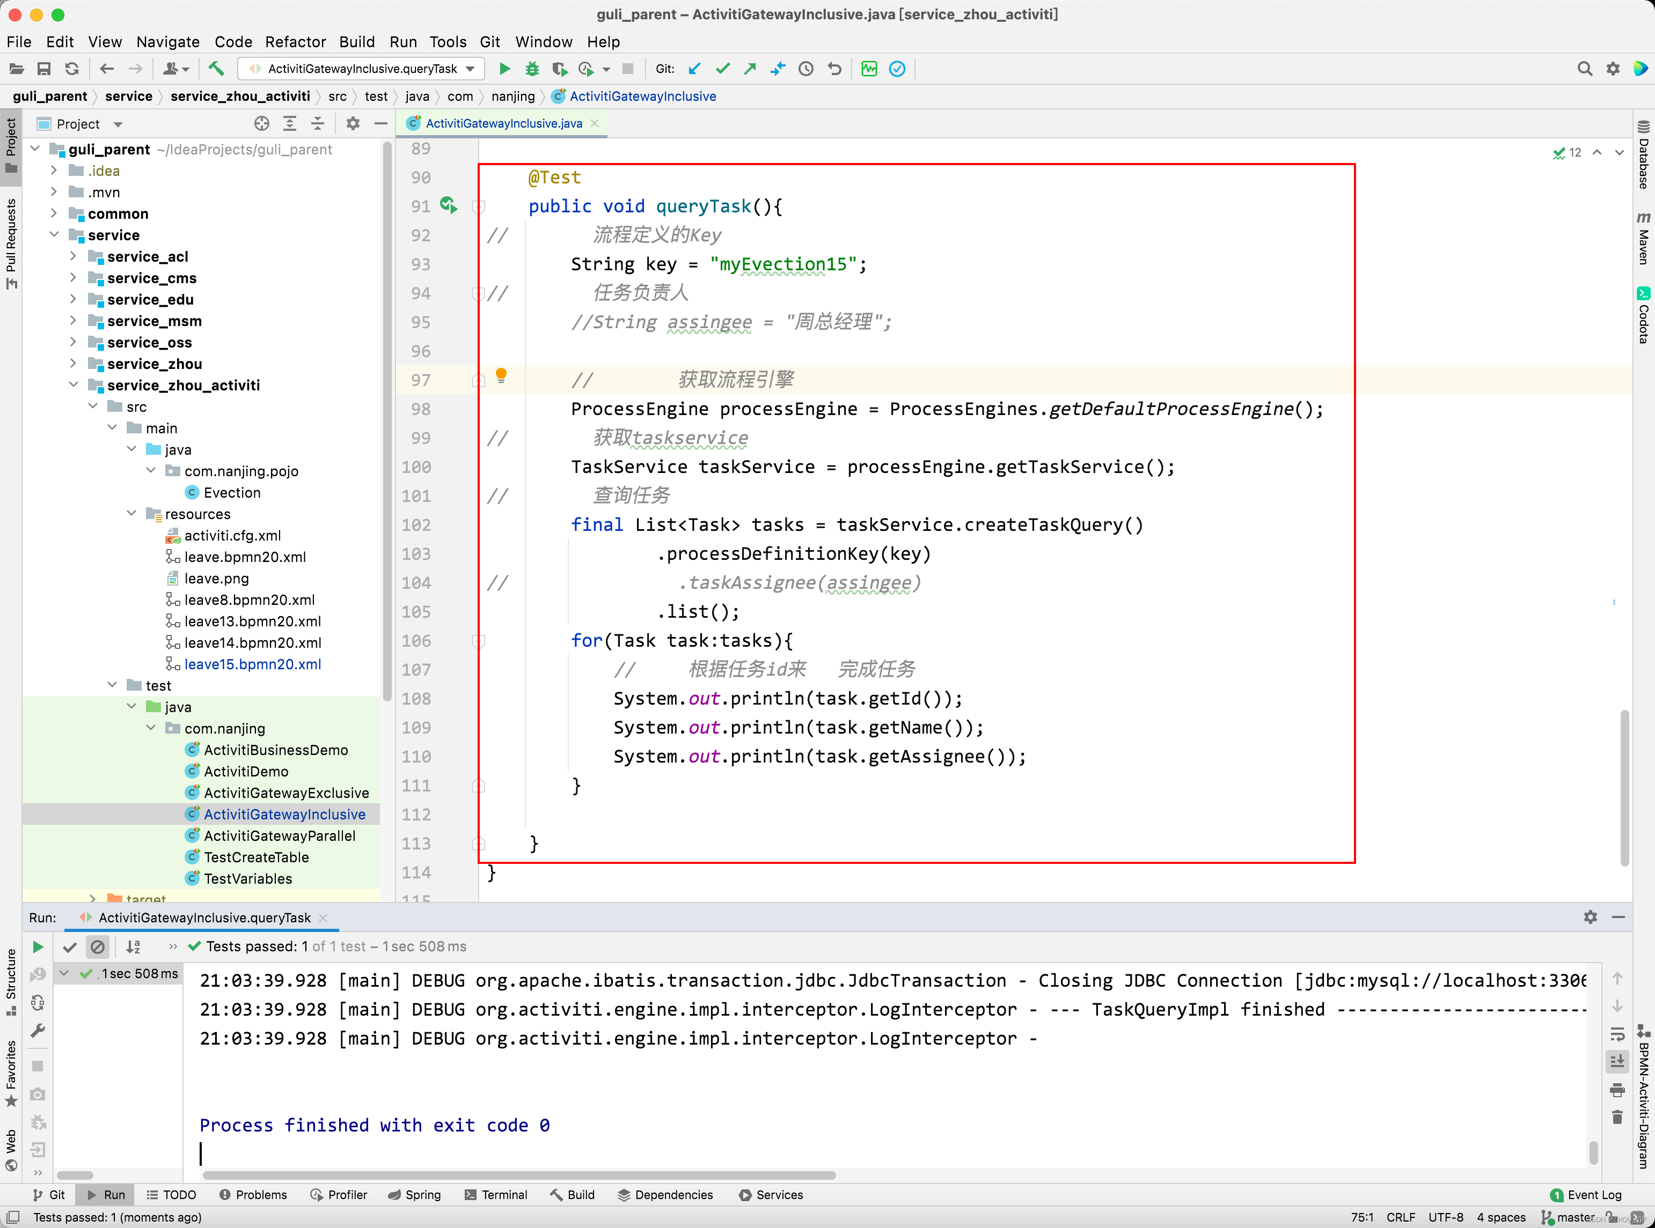Click Git commit checkmark icon

722,69
